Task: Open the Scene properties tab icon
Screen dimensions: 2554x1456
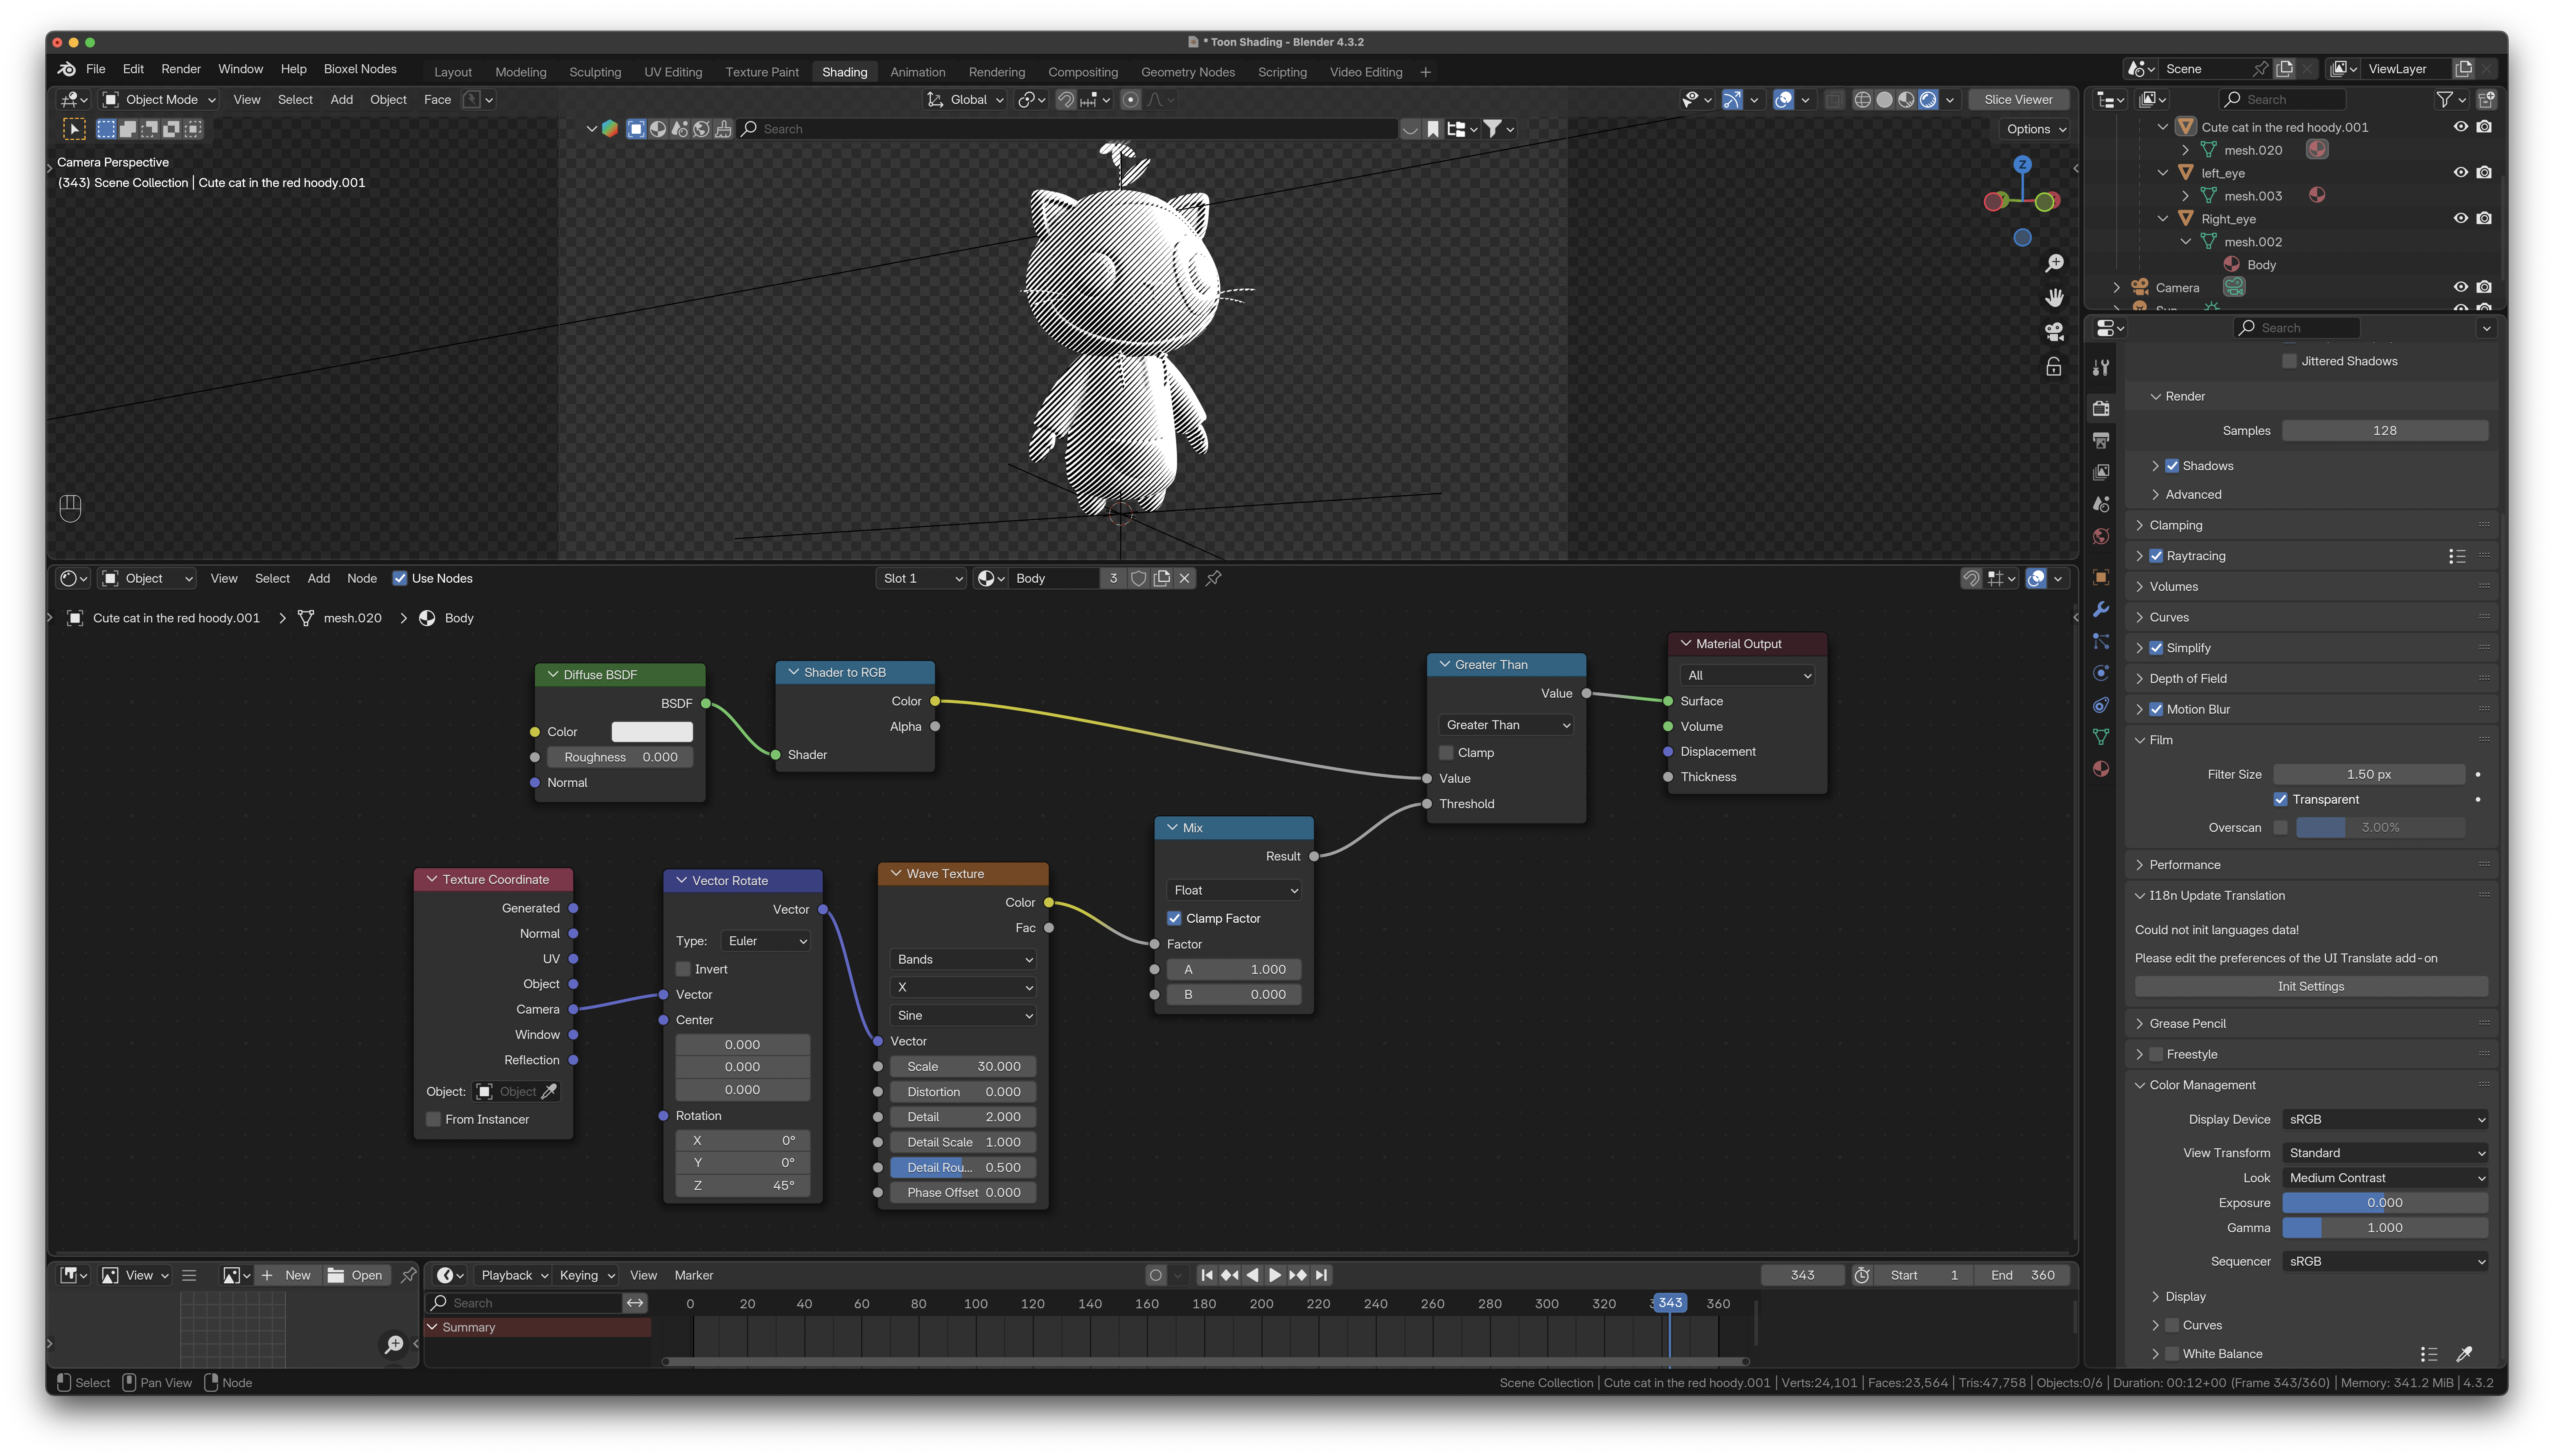Action: [2101, 504]
